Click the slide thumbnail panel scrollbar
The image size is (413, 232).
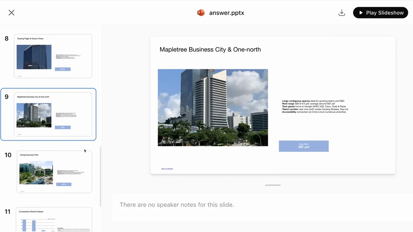click(x=100, y=176)
